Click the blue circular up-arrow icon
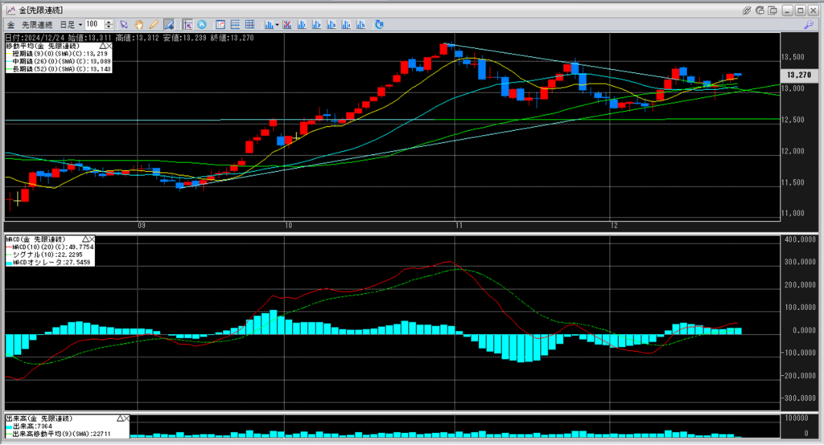This screenshot has width=824, height=445. coord(201,24)
